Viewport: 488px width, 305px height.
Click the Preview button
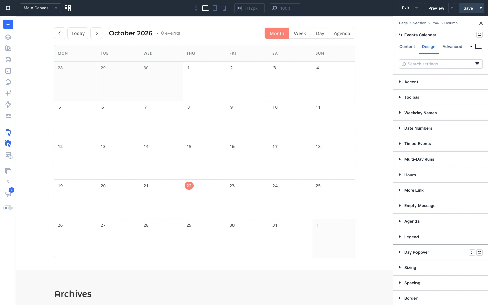pyautogui.click(x=436, y=8)
